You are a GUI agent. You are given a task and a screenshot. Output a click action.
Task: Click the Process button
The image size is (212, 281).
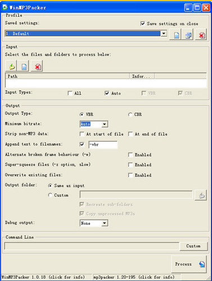[x=189, y=264]
